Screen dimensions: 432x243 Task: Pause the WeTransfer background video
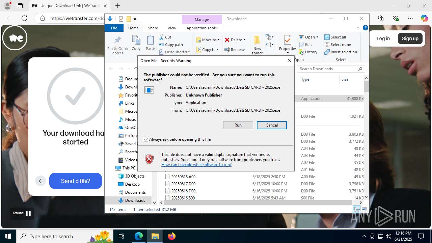coord(22,213)
